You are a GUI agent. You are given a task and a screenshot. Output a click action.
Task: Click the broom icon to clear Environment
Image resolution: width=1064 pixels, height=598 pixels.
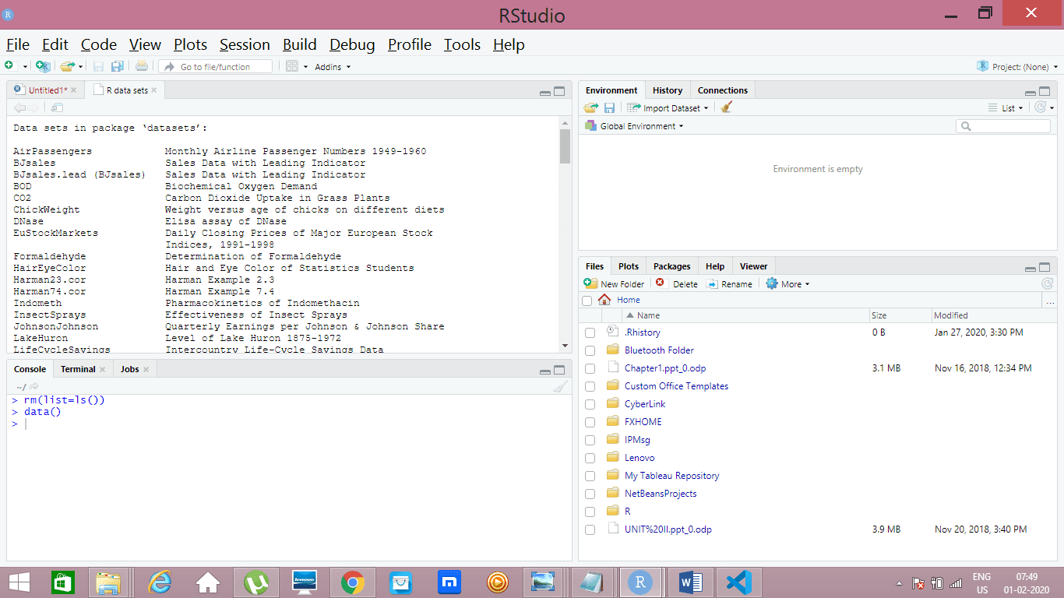click(727, 108)
